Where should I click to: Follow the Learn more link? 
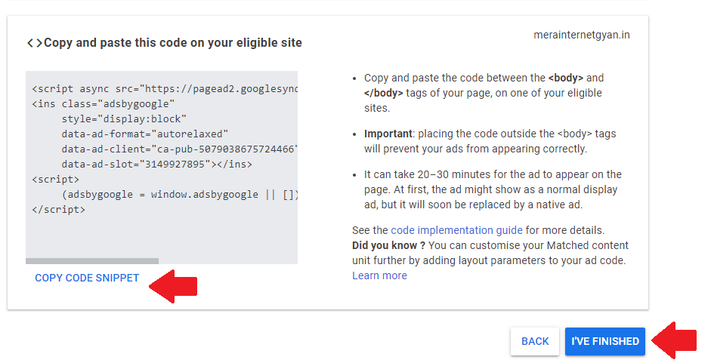tap(379, 275)
